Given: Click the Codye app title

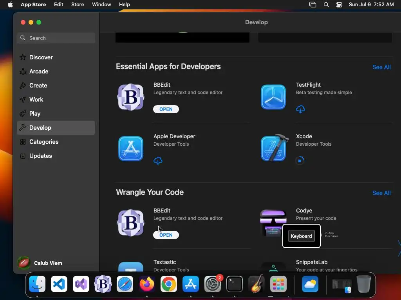Looking at the screenshot, I should 304,211.
